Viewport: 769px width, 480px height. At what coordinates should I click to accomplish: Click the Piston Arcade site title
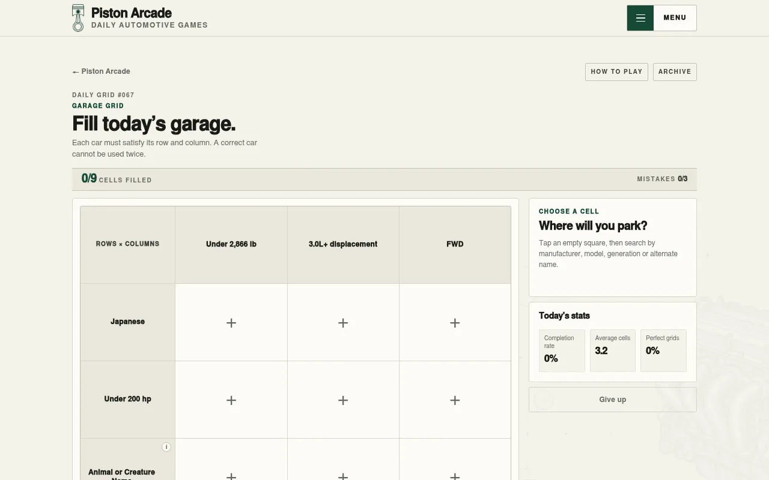tap(132, 13)
